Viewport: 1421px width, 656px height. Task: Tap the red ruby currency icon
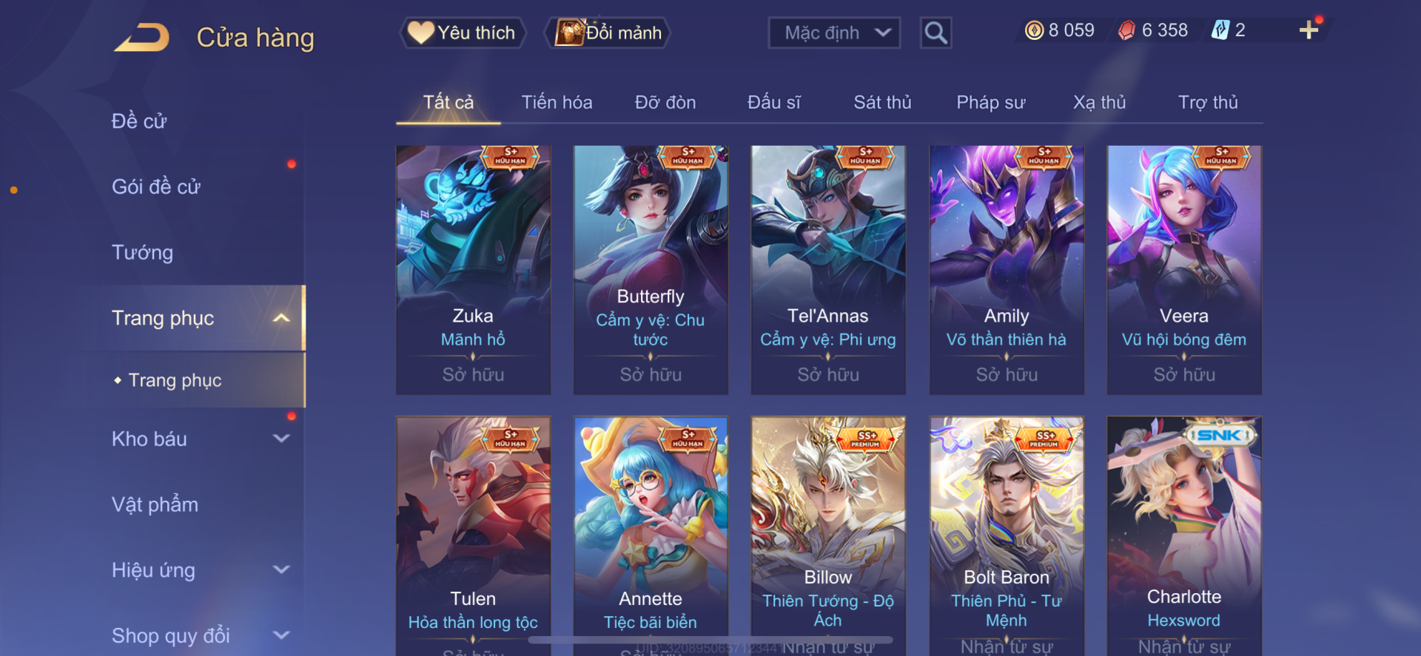click(1126, 30)
